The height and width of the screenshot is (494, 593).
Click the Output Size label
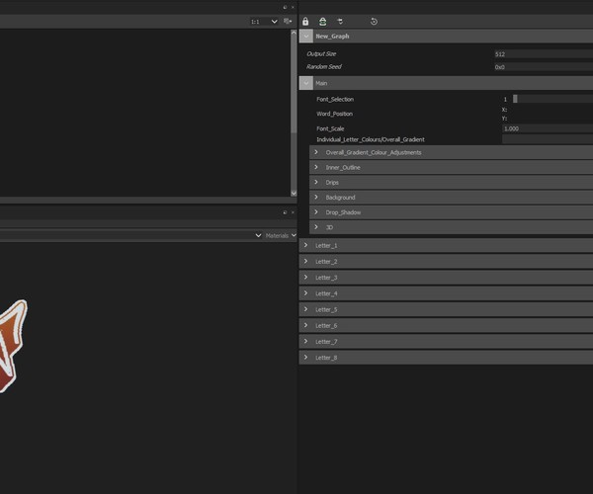pos(321,53)
